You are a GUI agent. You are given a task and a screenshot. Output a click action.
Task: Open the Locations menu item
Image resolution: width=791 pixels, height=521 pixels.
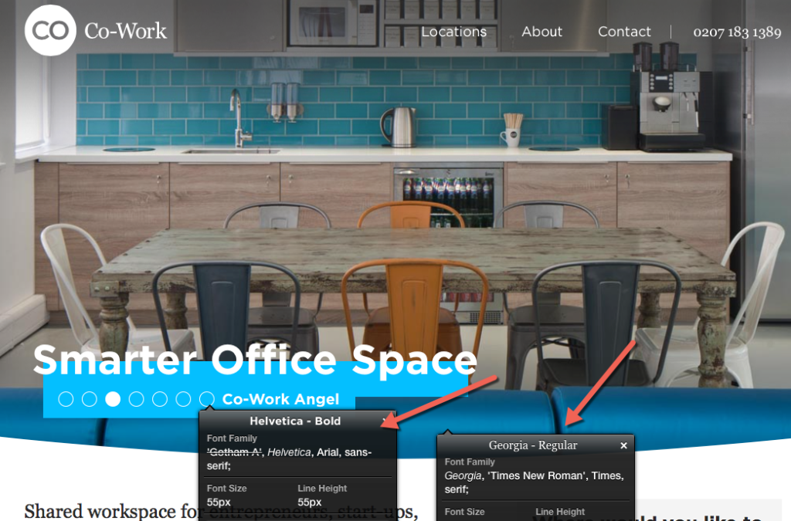point(453,32)
